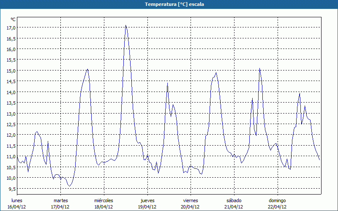Click the 'jueves' day label
This screenshot has width=338, height=211.
pyautogui.click(x=147, y=200)
